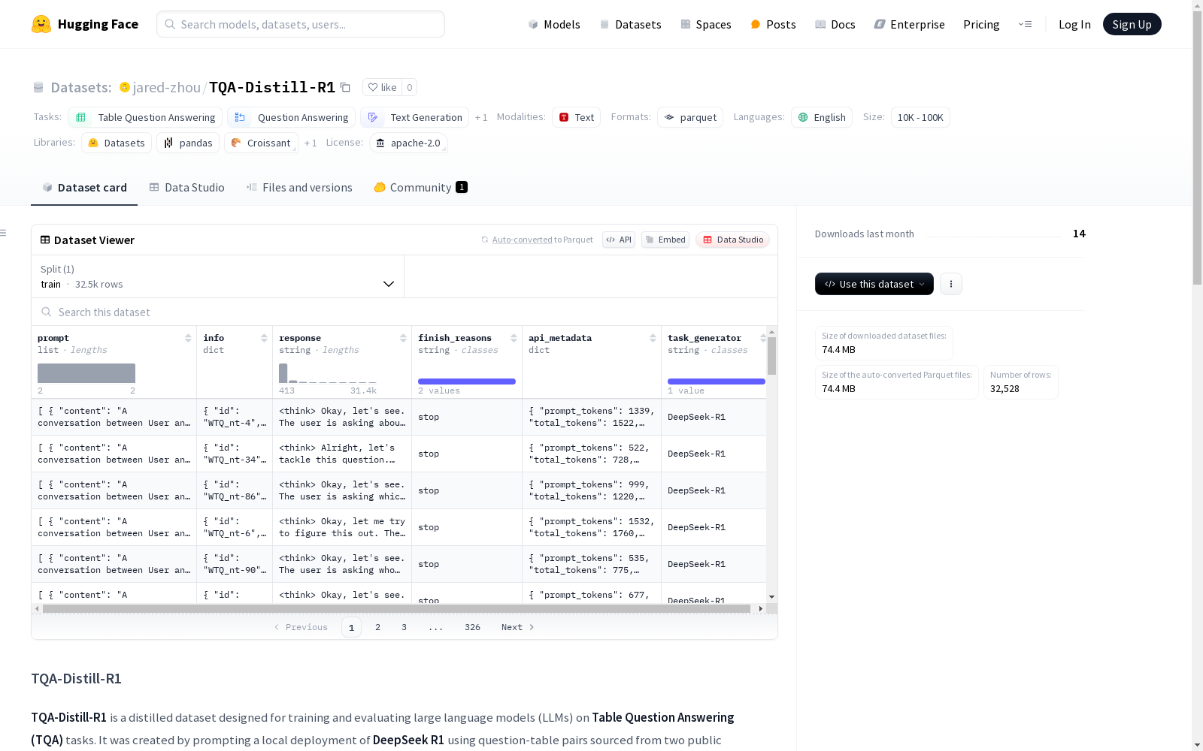Click the Table Question Answering task tag

coord(145,117)
